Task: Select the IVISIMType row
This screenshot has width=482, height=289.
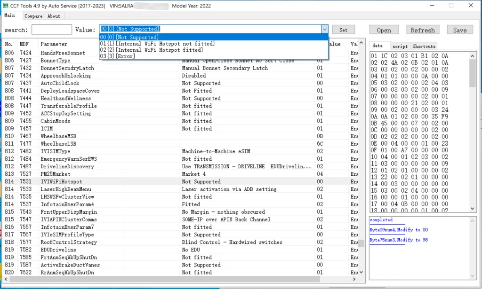Action: click(x=181, y=151)
